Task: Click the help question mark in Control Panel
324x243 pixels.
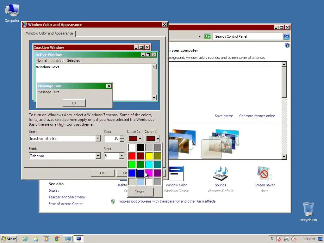Action: (287, 45)
